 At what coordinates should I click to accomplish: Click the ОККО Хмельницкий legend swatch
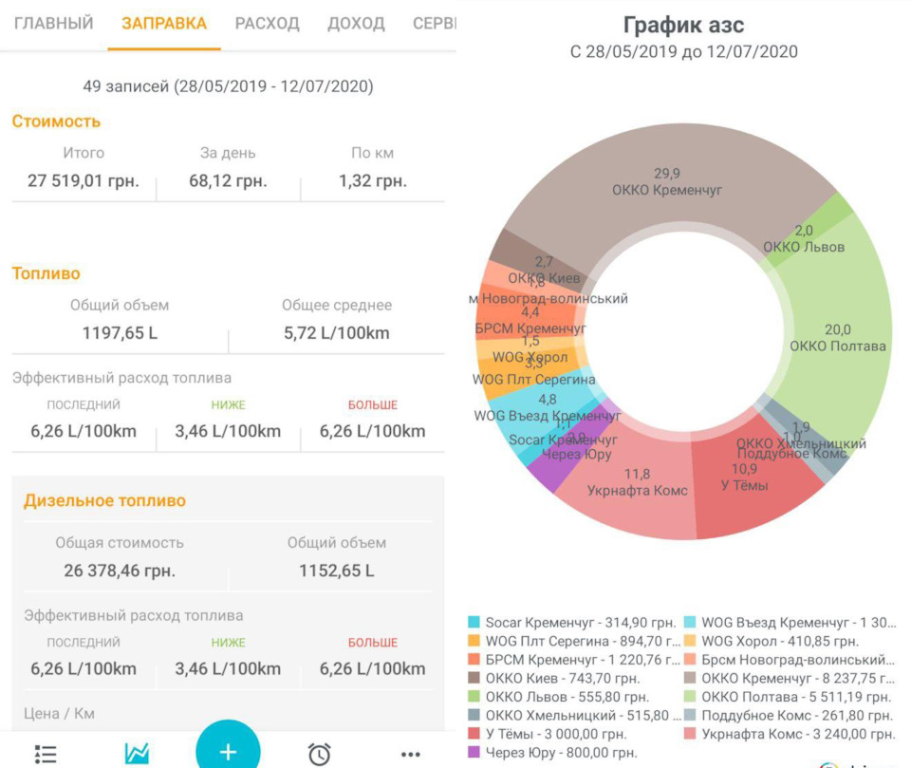click(x=474, y=715)
